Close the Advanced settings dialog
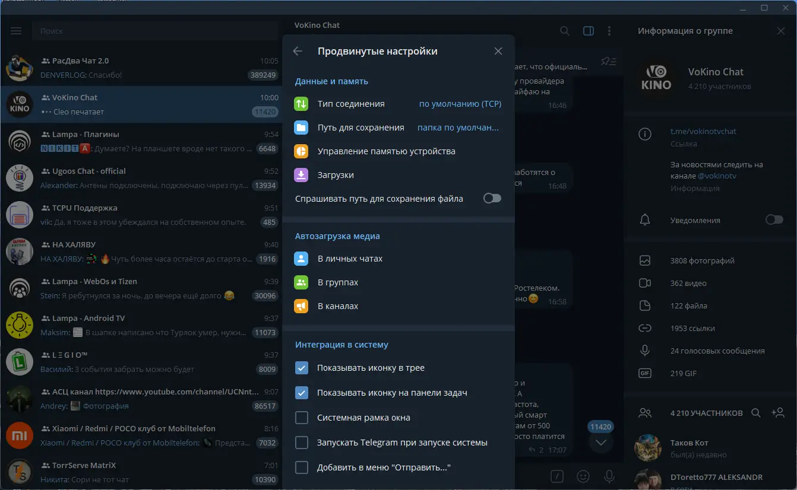 coord(498,51)
